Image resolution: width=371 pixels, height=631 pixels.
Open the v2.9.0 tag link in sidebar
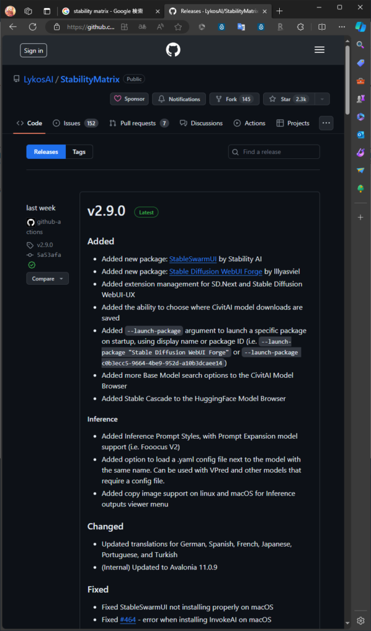point(44,245)
